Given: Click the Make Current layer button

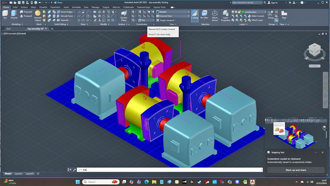Looking at the screenshot, I should pos(255,16).
